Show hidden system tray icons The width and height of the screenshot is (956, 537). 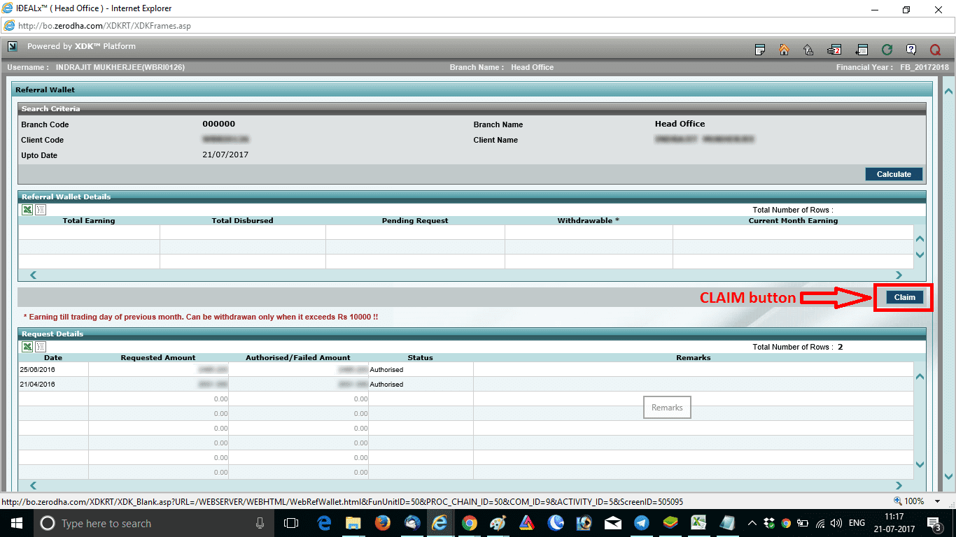point(752,523)
